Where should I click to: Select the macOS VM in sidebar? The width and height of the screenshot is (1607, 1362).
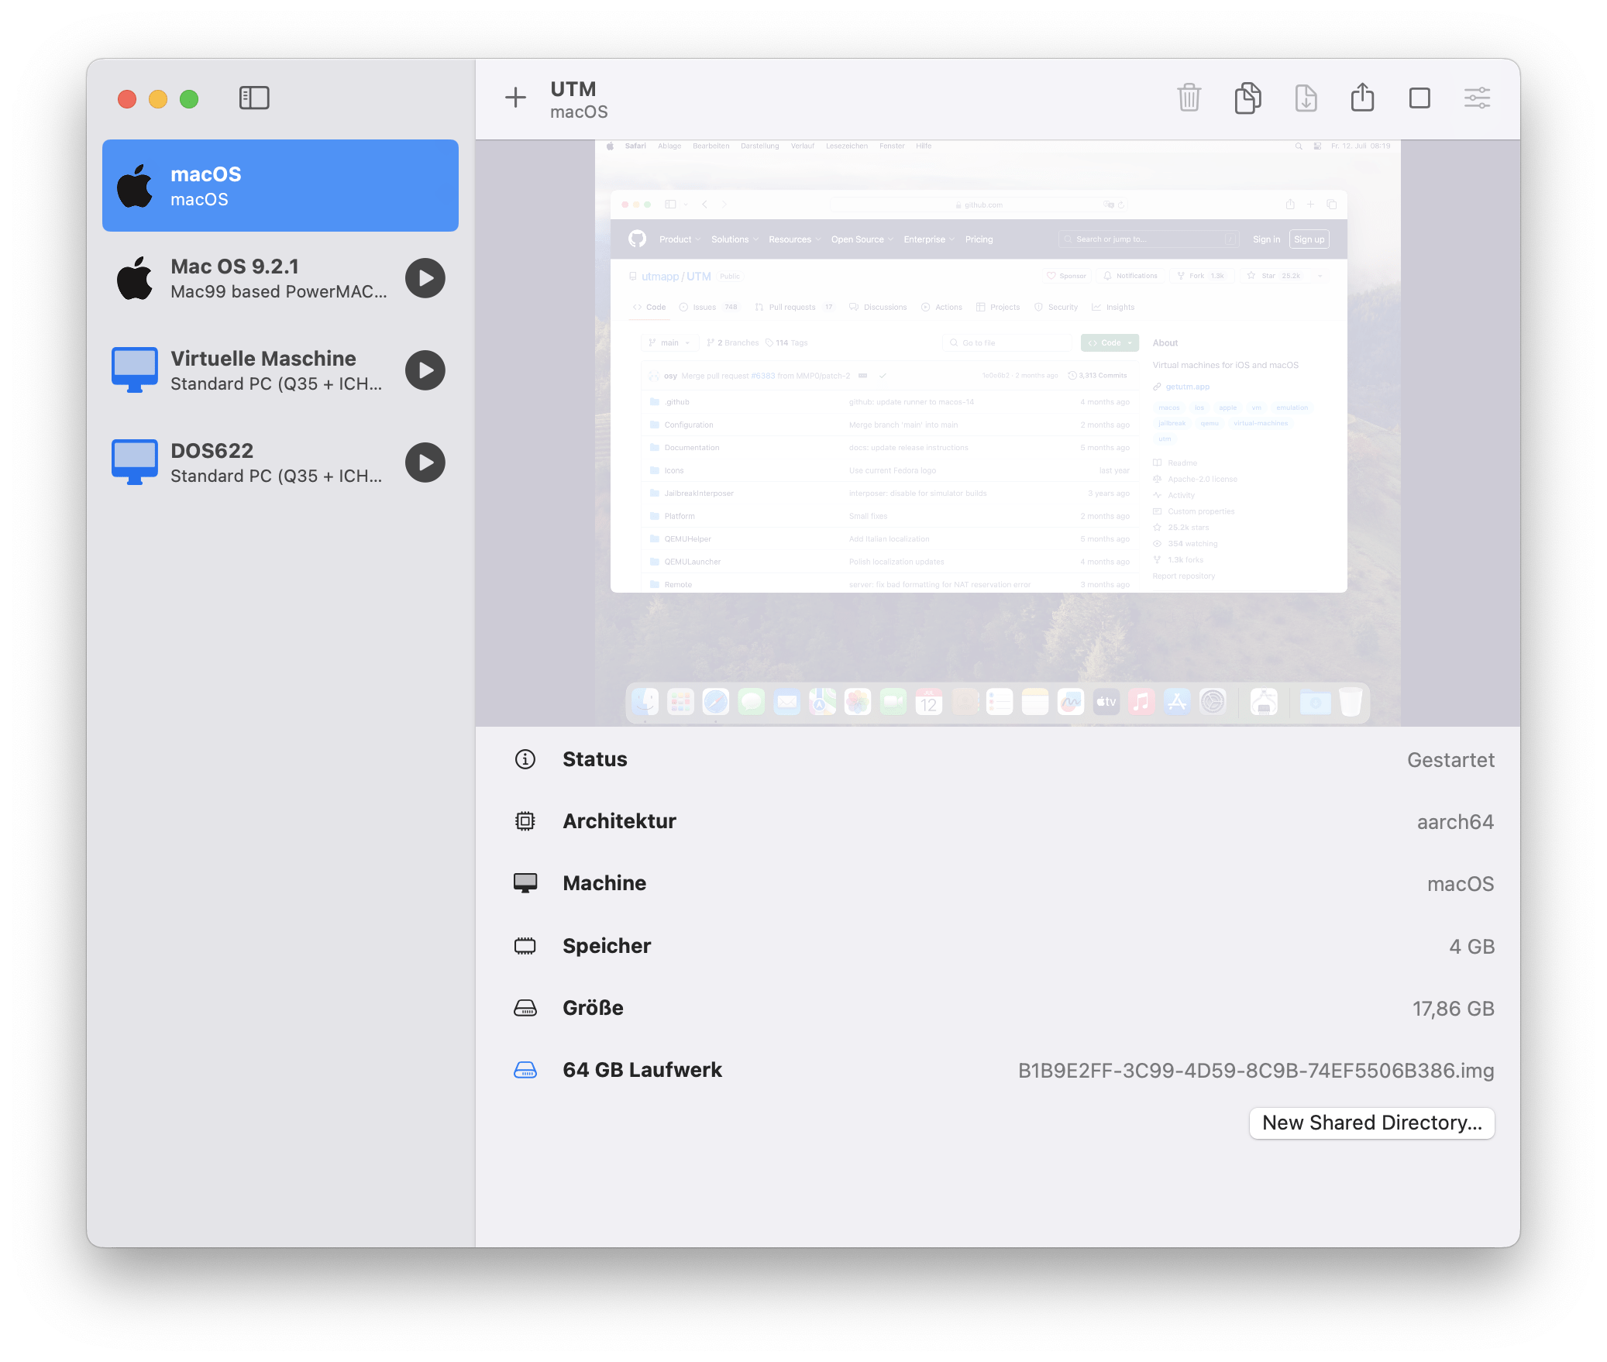coord(280,186)
